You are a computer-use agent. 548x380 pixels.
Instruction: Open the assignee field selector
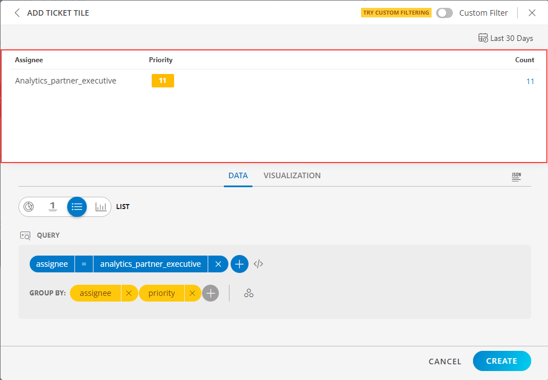[51, 263]
